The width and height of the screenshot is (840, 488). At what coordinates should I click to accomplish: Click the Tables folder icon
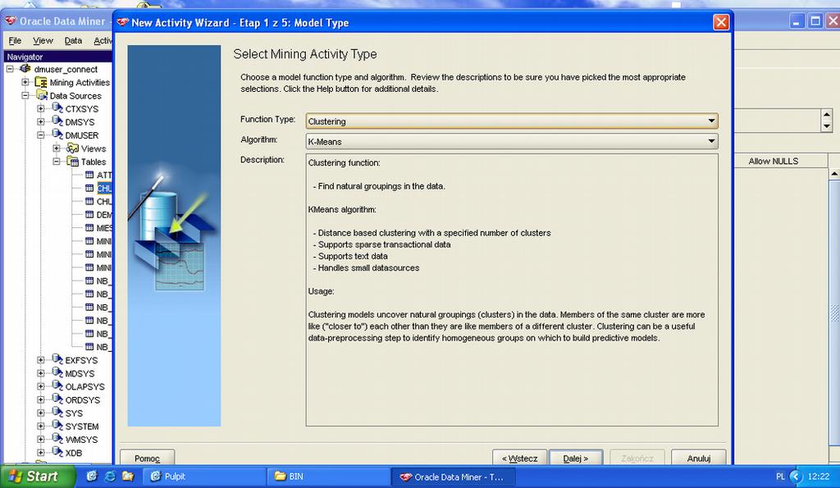pyautogui.click(x=72, y=162)
